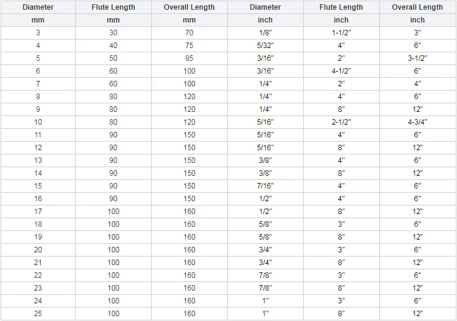The height and width of the screenshot is (321, 457).
Task: Click the 50 mm flute length cell
Action: click(114, 58)
